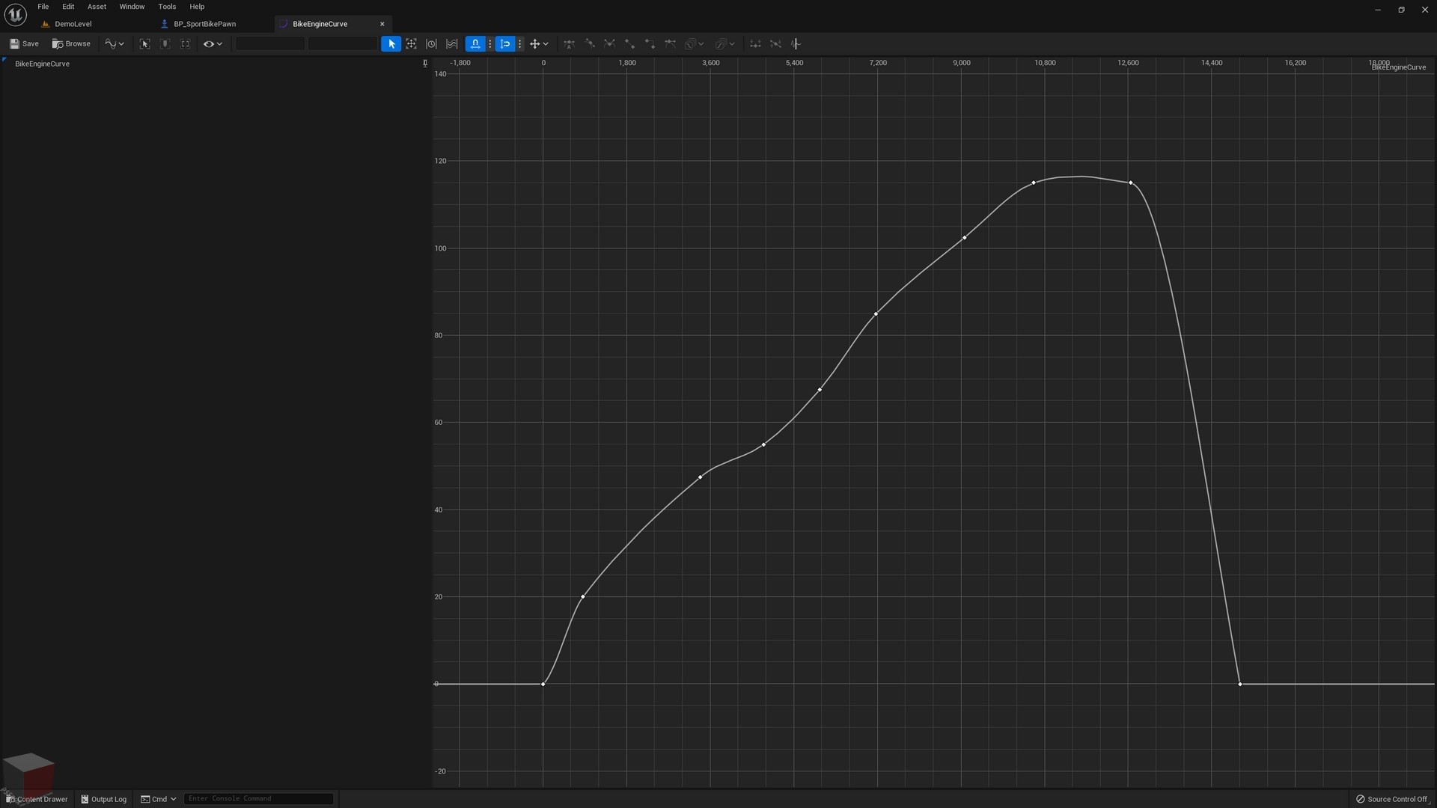Open the Help menu
The image size is (1437, 808).
click(197, 7)
